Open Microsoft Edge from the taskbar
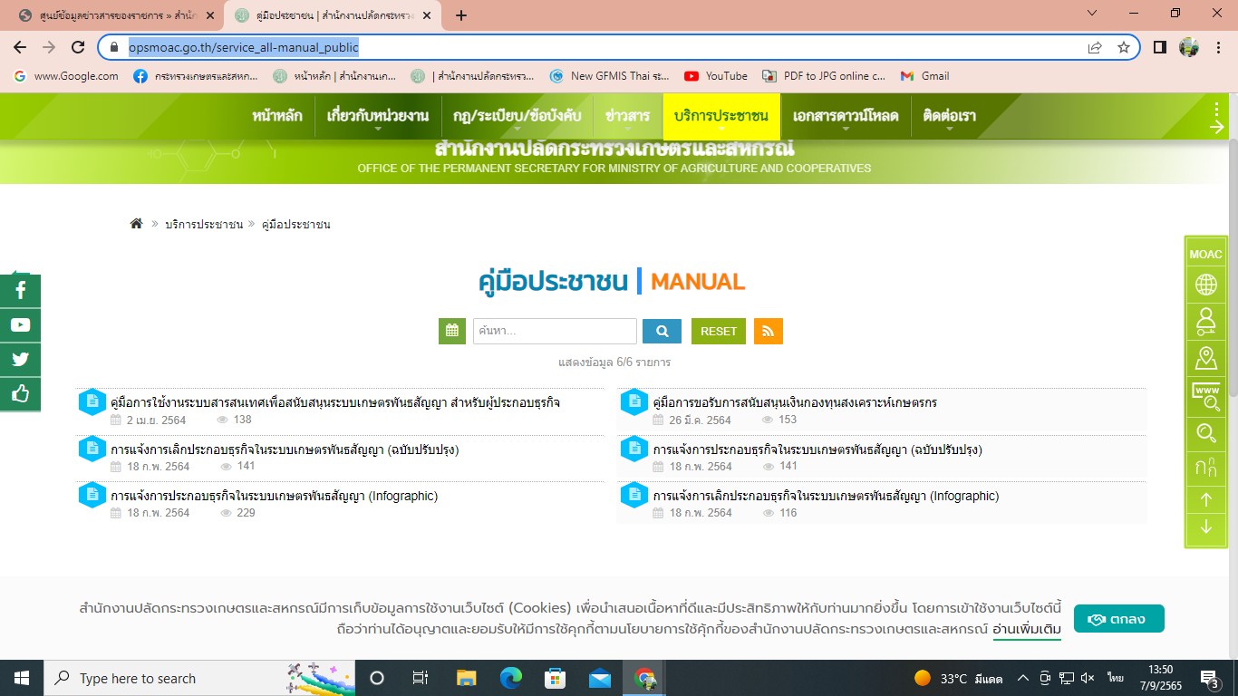 [x=511, y=678]
